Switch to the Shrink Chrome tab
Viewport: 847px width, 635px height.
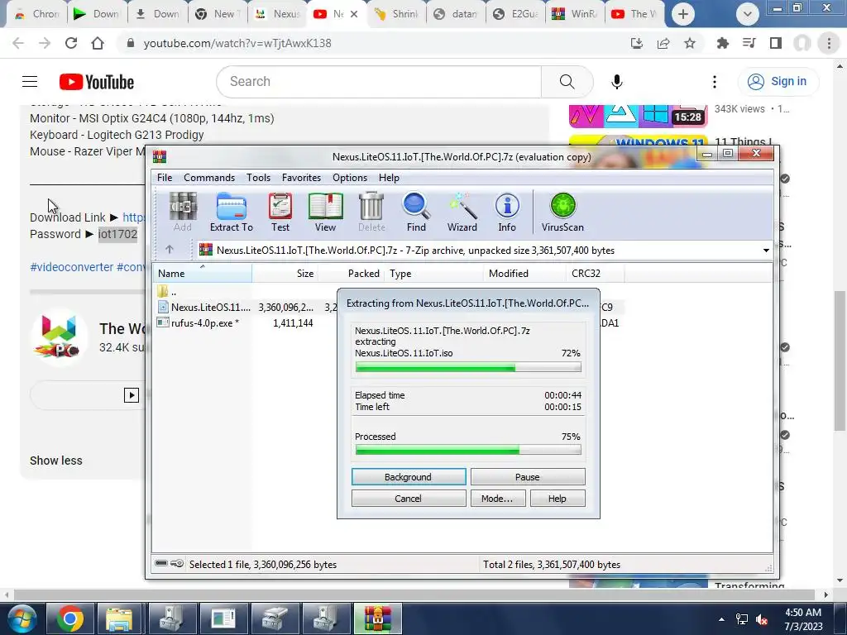pyautogui.click(x=396, y=14)
